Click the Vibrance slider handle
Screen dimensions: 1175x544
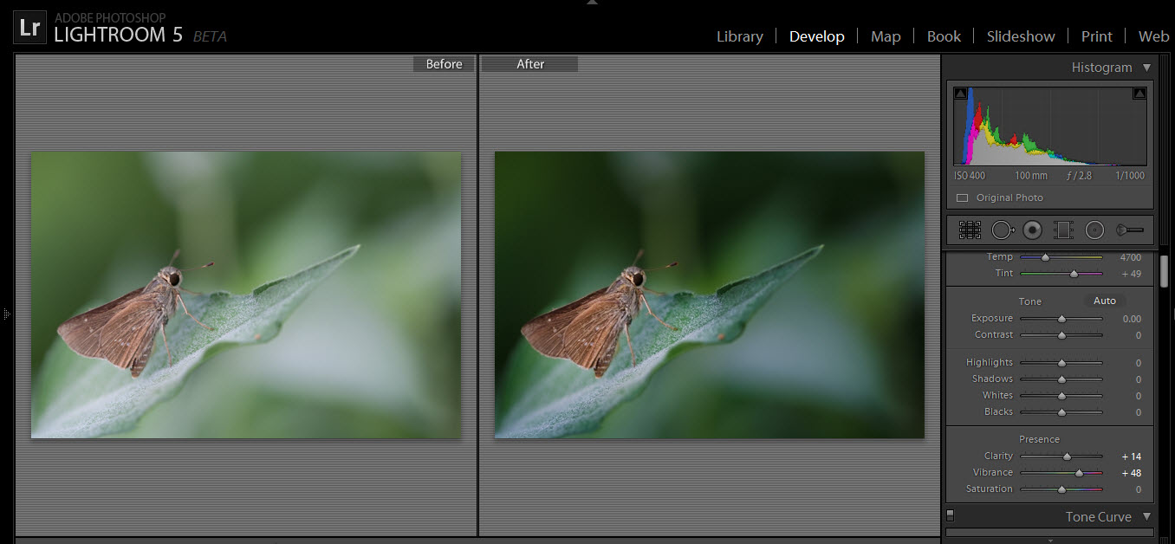pyautogui.click(x=1079, y=473)
